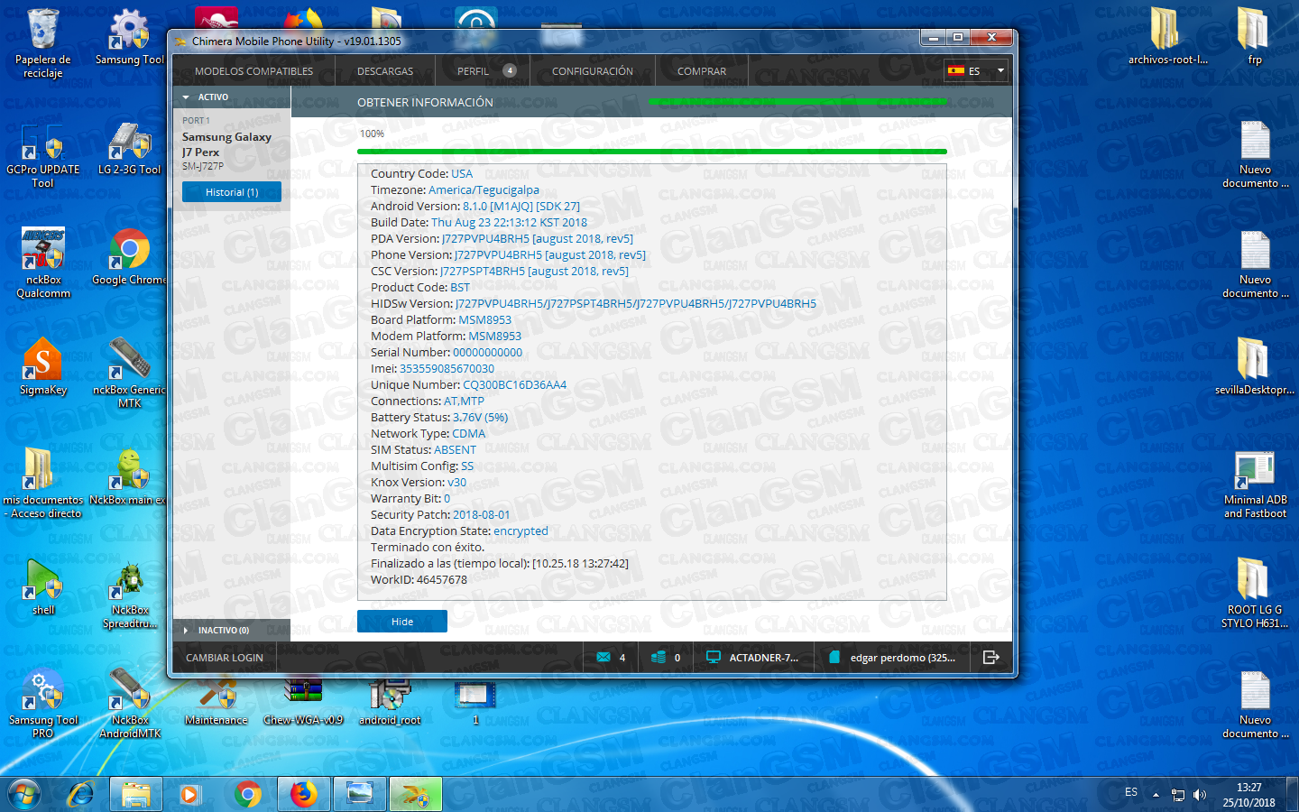Open Samsung Tool desktop shortcut

[x=130, y=38]
